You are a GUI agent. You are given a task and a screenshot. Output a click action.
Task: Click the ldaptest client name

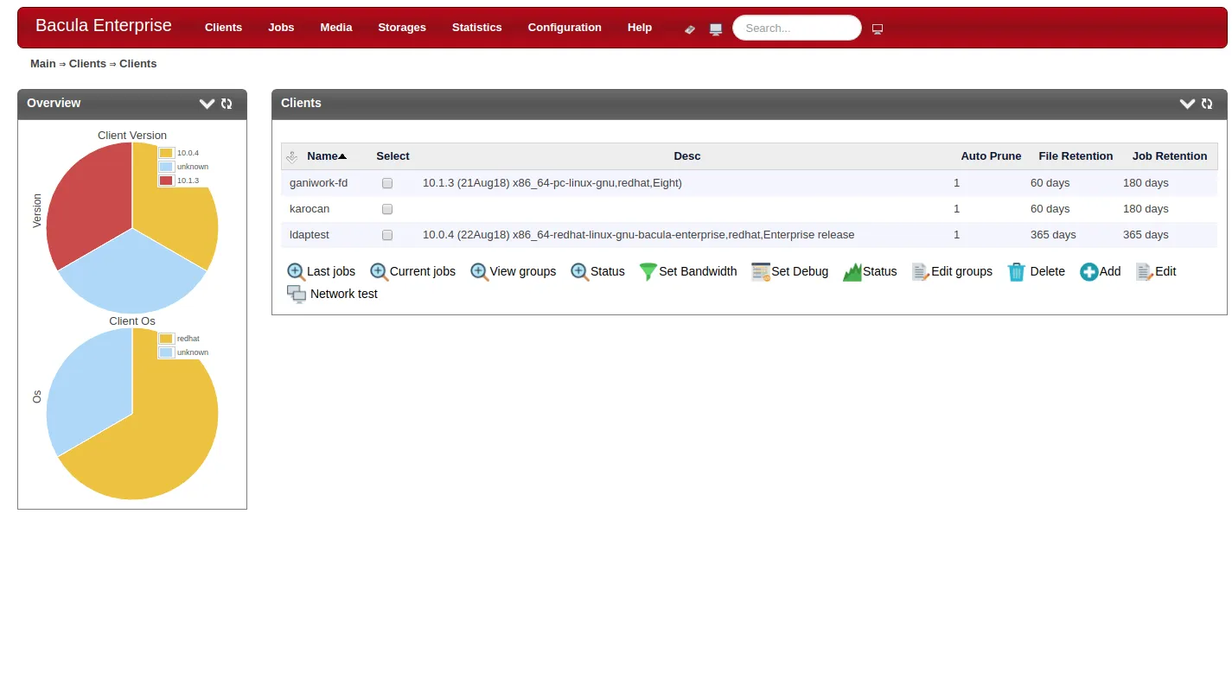pyautogui.click(x=310, y=235)
